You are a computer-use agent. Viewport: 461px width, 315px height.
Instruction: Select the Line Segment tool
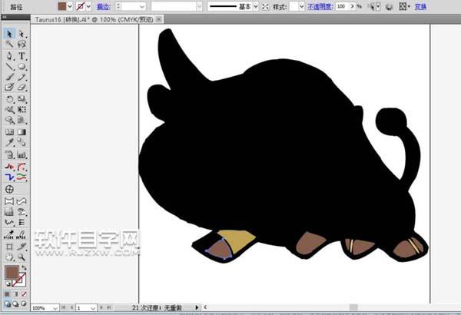[9, 67]
